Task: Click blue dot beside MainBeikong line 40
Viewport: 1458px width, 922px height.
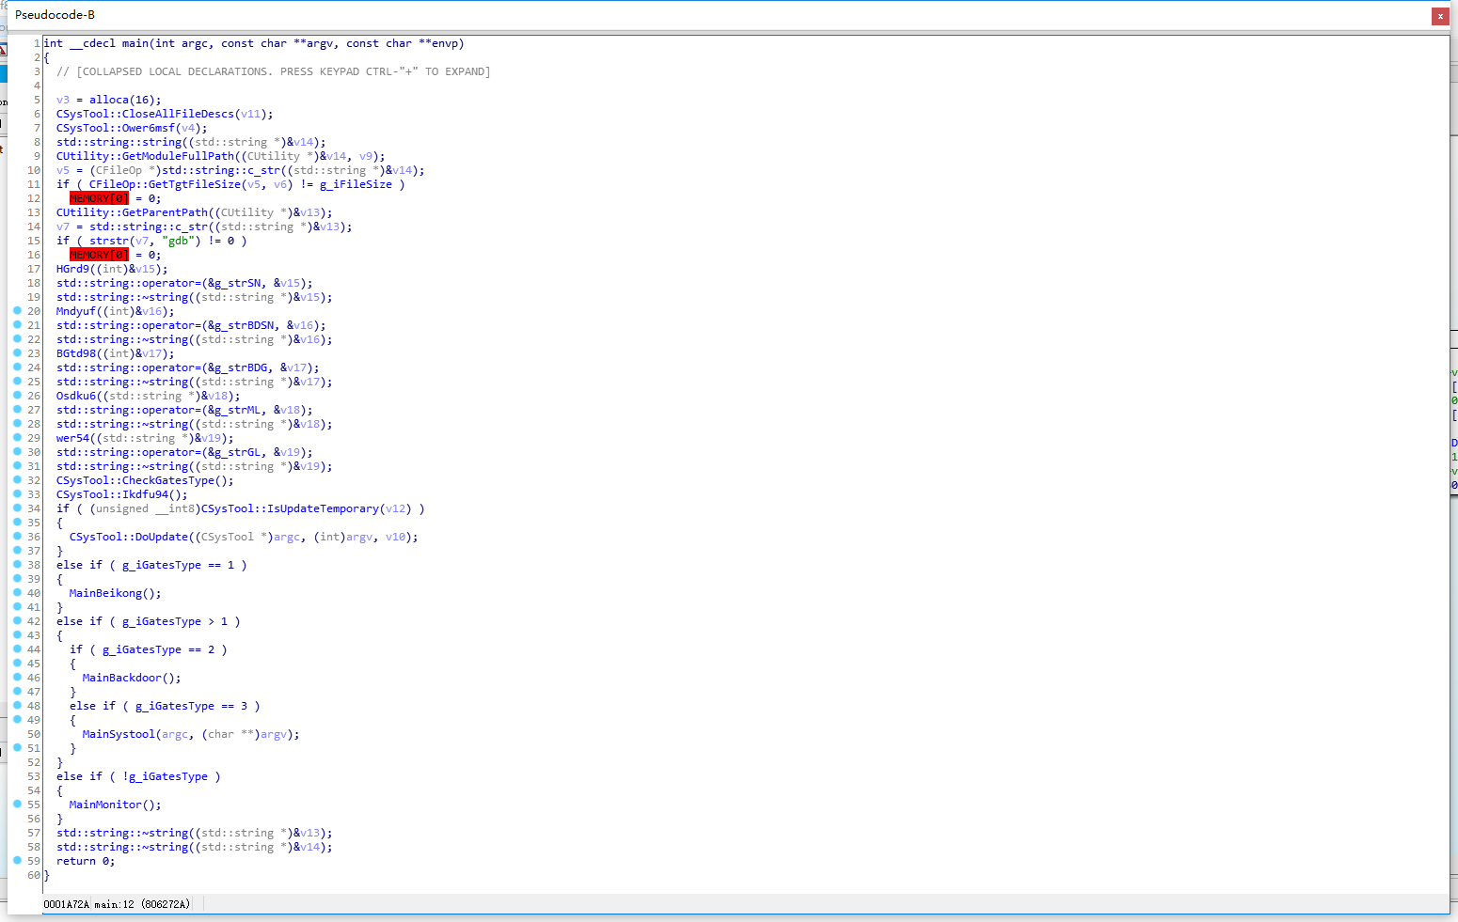Action: coord(17,592)
